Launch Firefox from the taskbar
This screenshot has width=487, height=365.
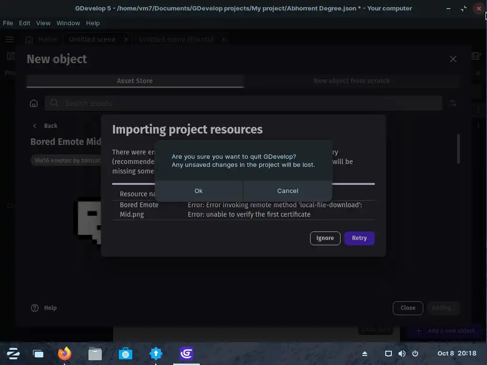point(65,354)
